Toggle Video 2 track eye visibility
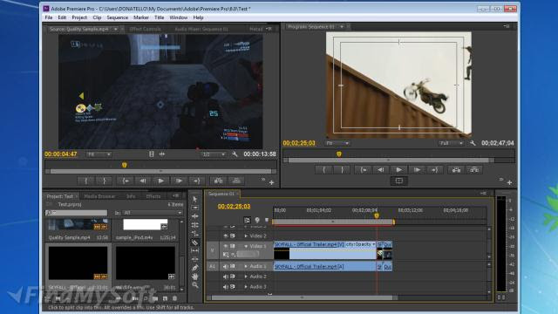 point(225,236)
